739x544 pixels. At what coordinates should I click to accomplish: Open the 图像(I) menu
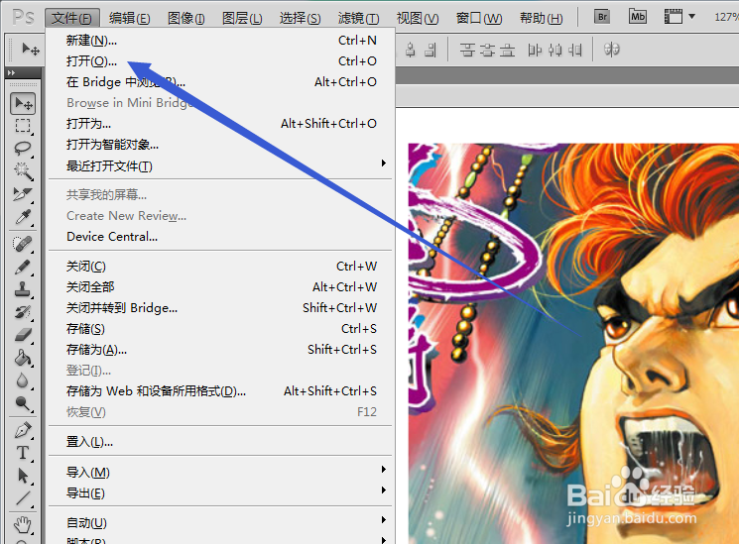186,18
